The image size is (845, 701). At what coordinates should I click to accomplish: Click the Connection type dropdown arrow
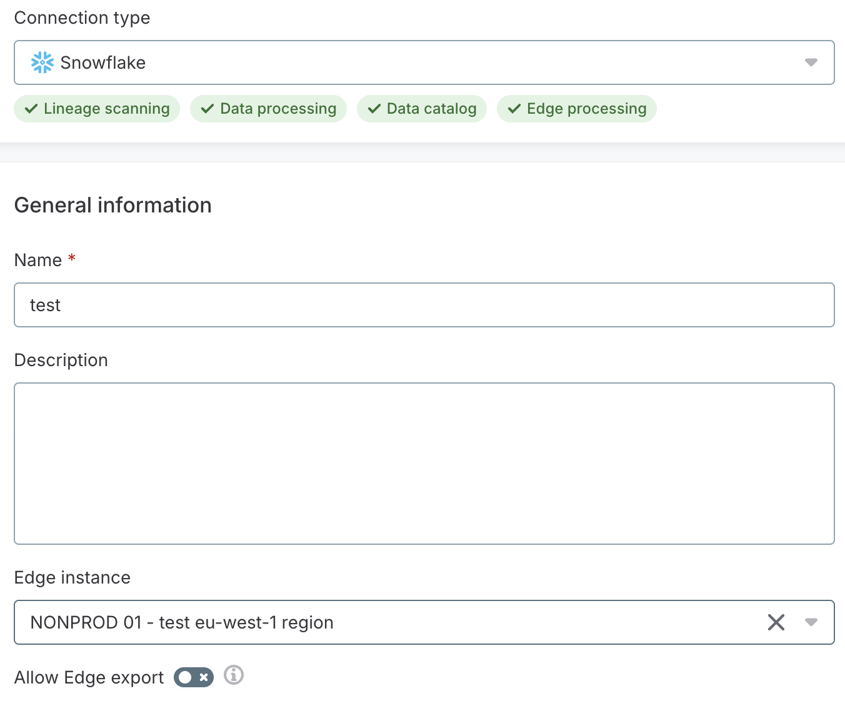811,62
